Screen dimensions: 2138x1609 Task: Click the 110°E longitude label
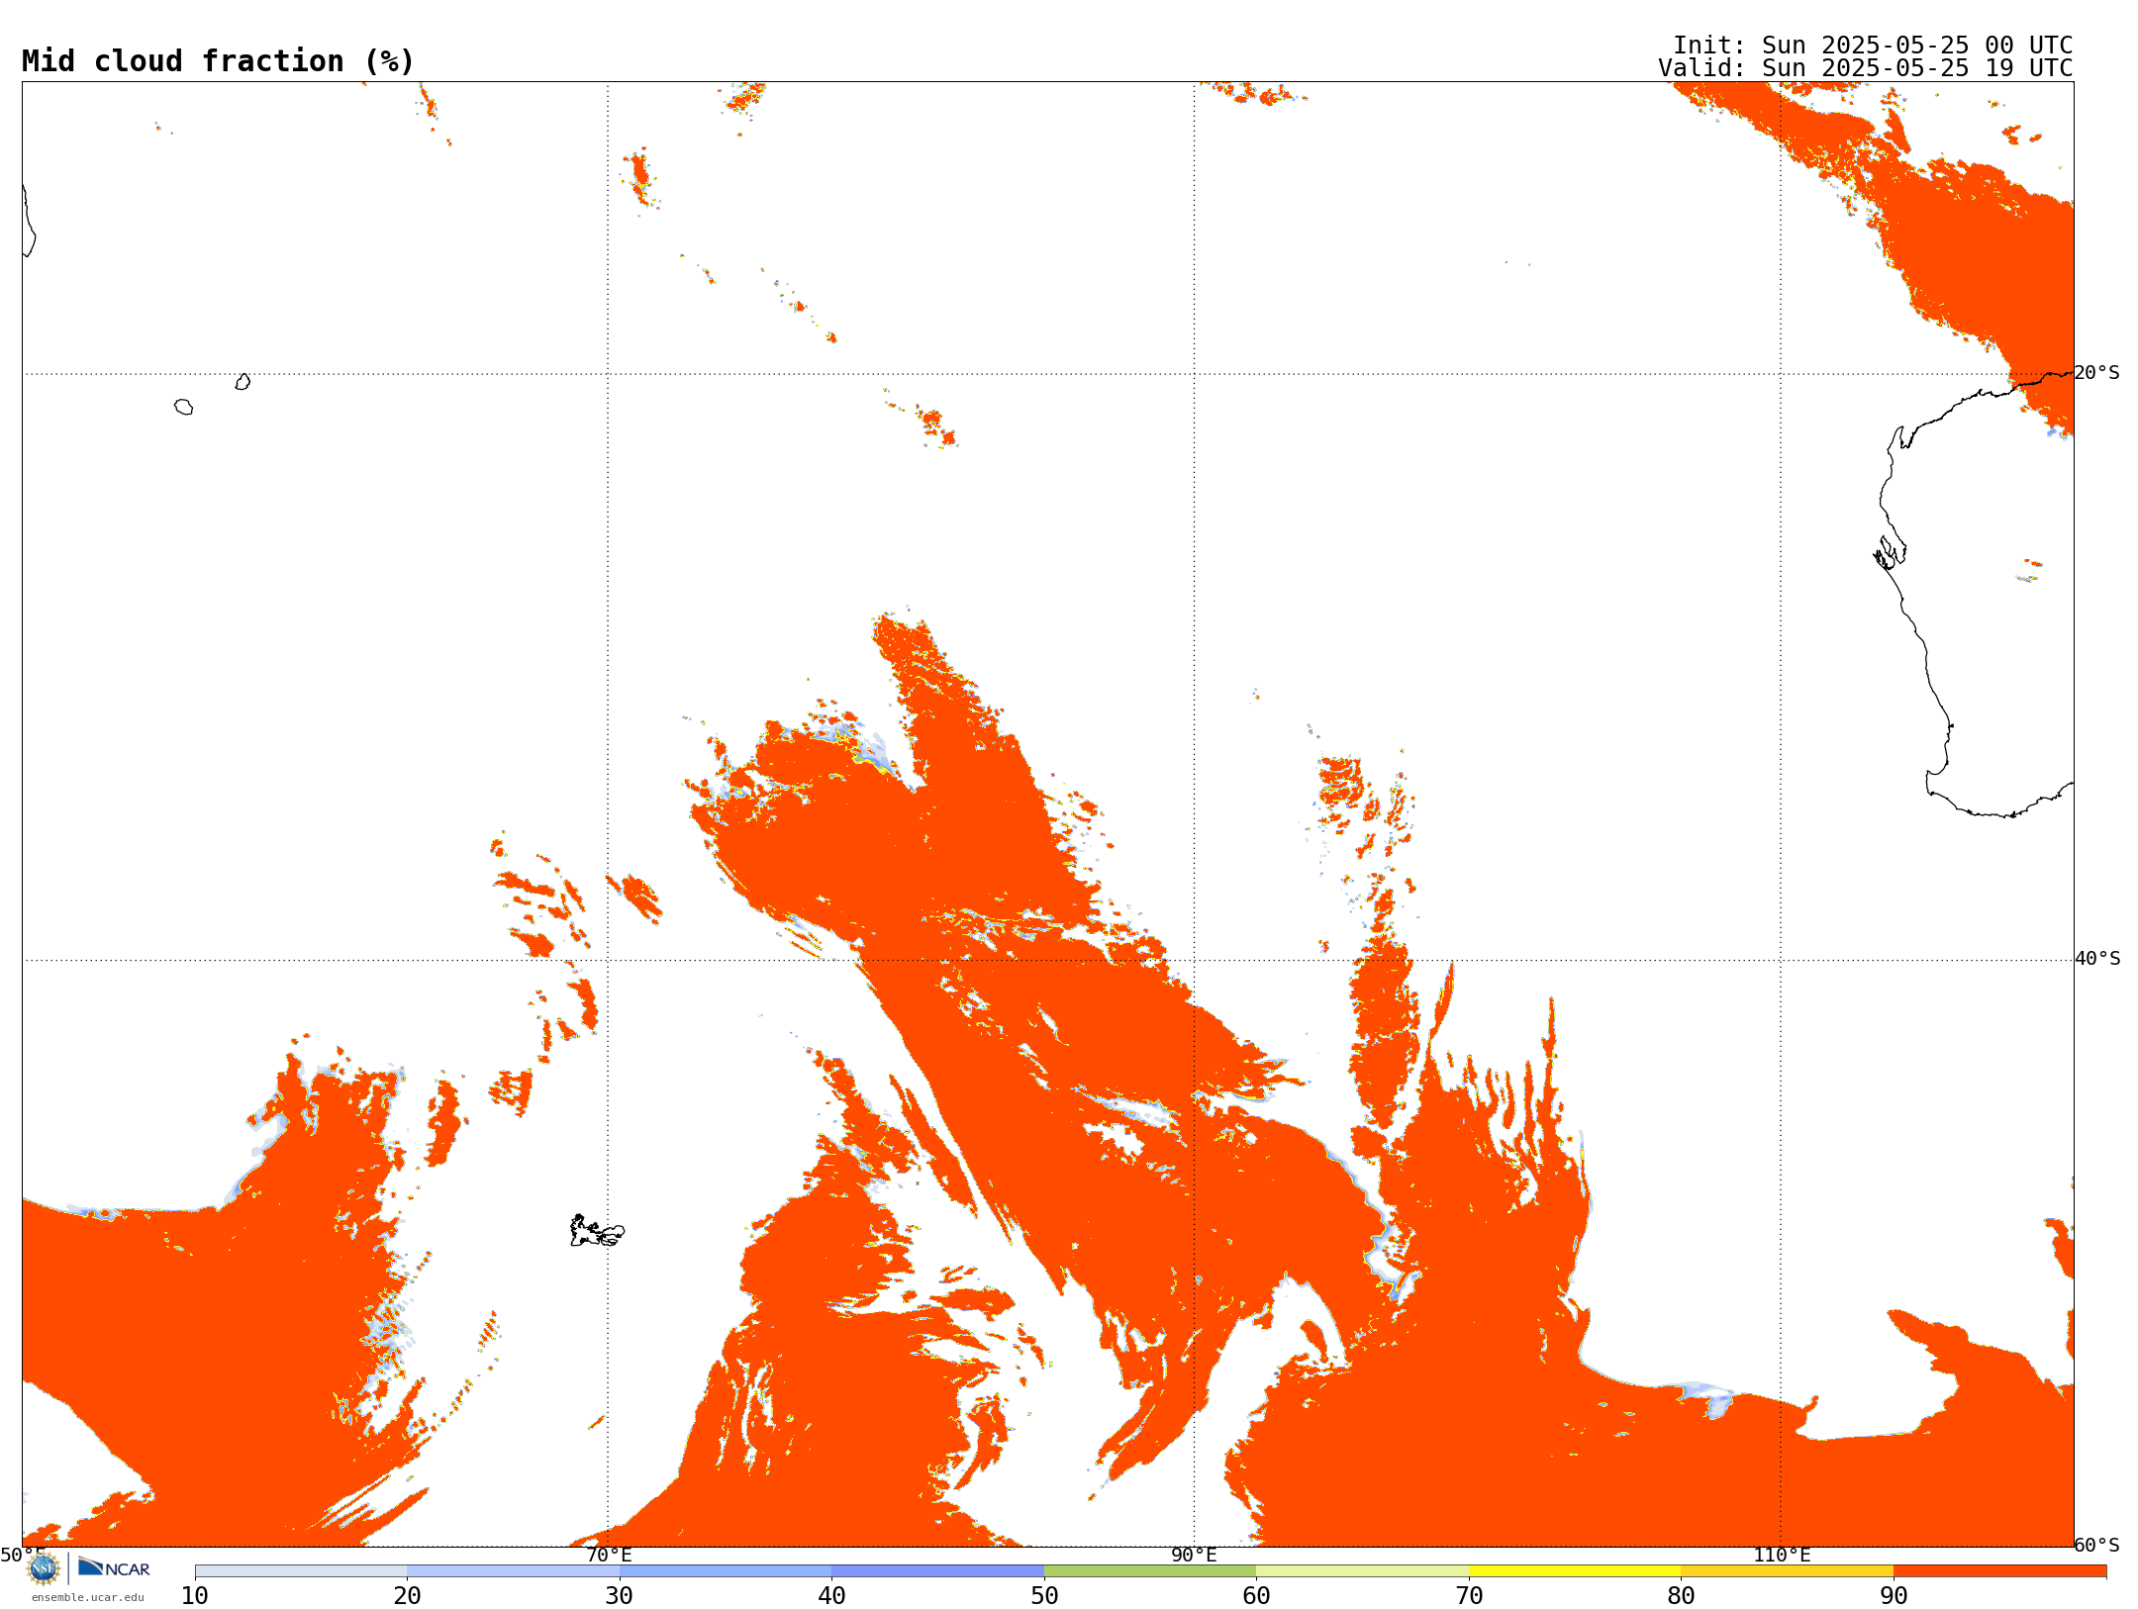pos(1782,1555)
